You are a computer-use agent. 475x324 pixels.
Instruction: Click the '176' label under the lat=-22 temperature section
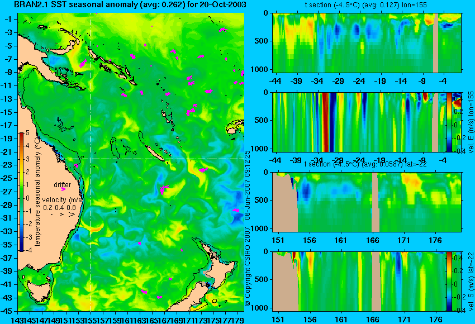pos(436,240)
